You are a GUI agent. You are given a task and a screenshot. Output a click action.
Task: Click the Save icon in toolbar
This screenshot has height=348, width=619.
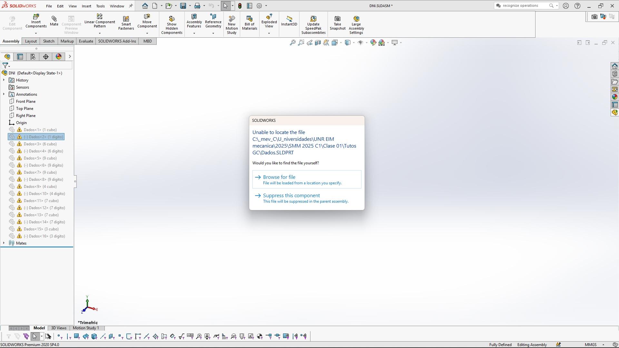point(183,6)
